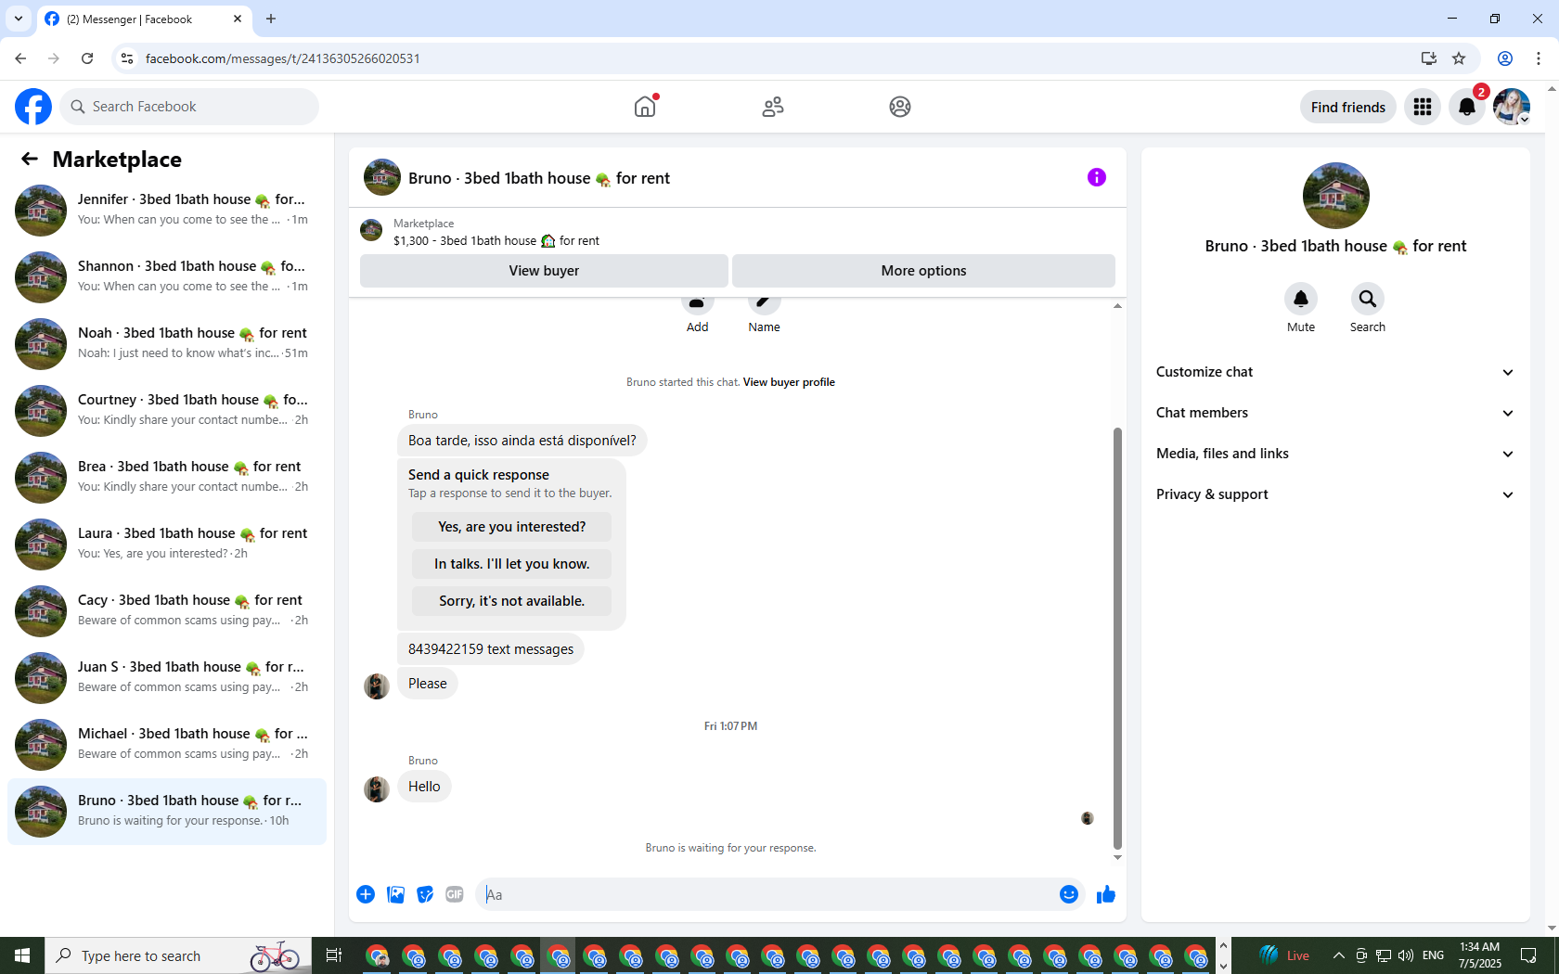Click the Windows taskbar search box
The width and height of the screenshot is (1559, 974).
(x=176, y=955)
